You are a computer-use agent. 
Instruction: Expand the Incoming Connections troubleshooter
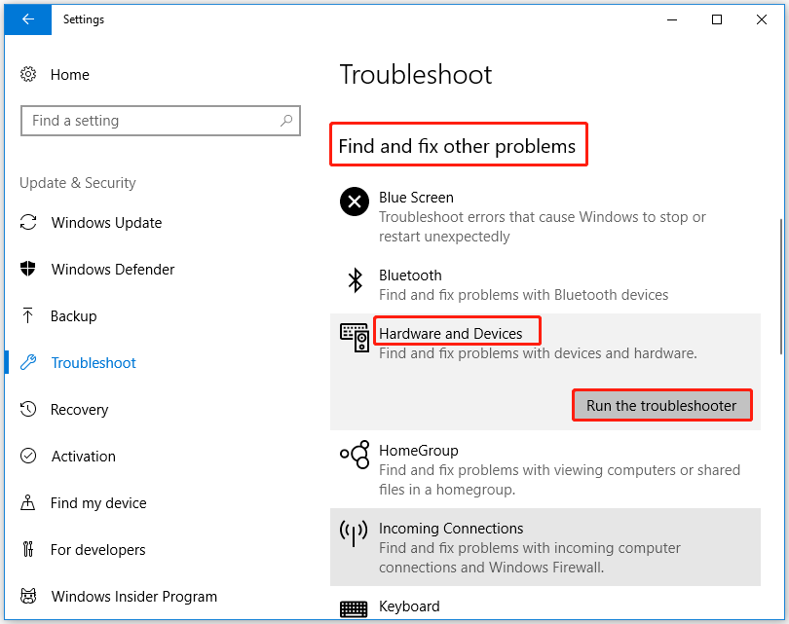point(451,529)
